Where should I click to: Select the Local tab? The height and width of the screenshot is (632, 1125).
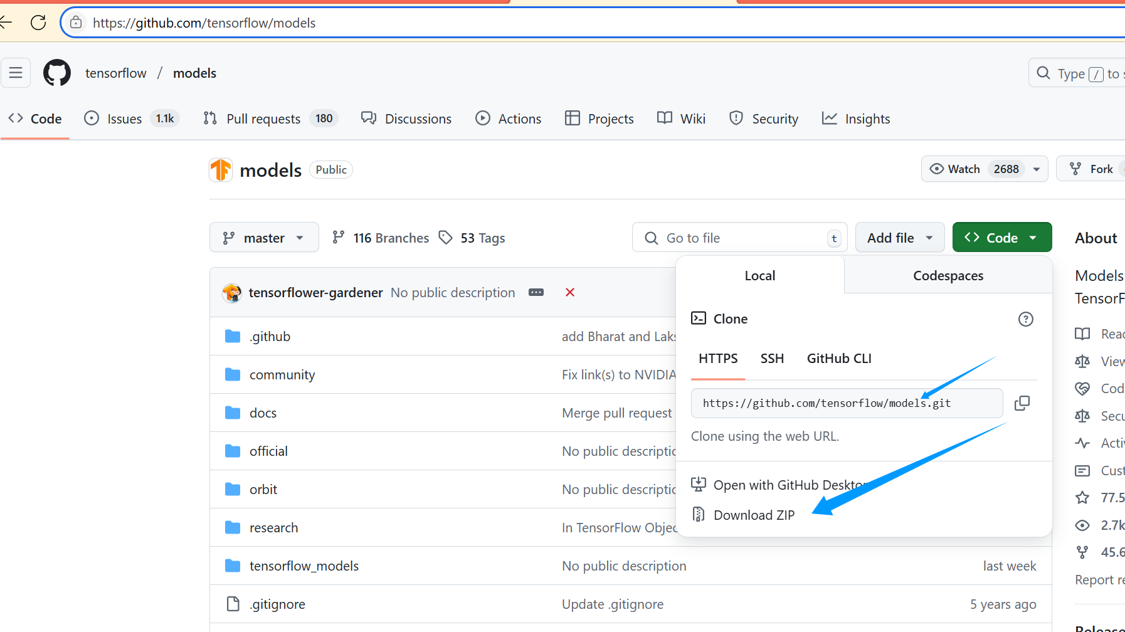coord(760,275)
